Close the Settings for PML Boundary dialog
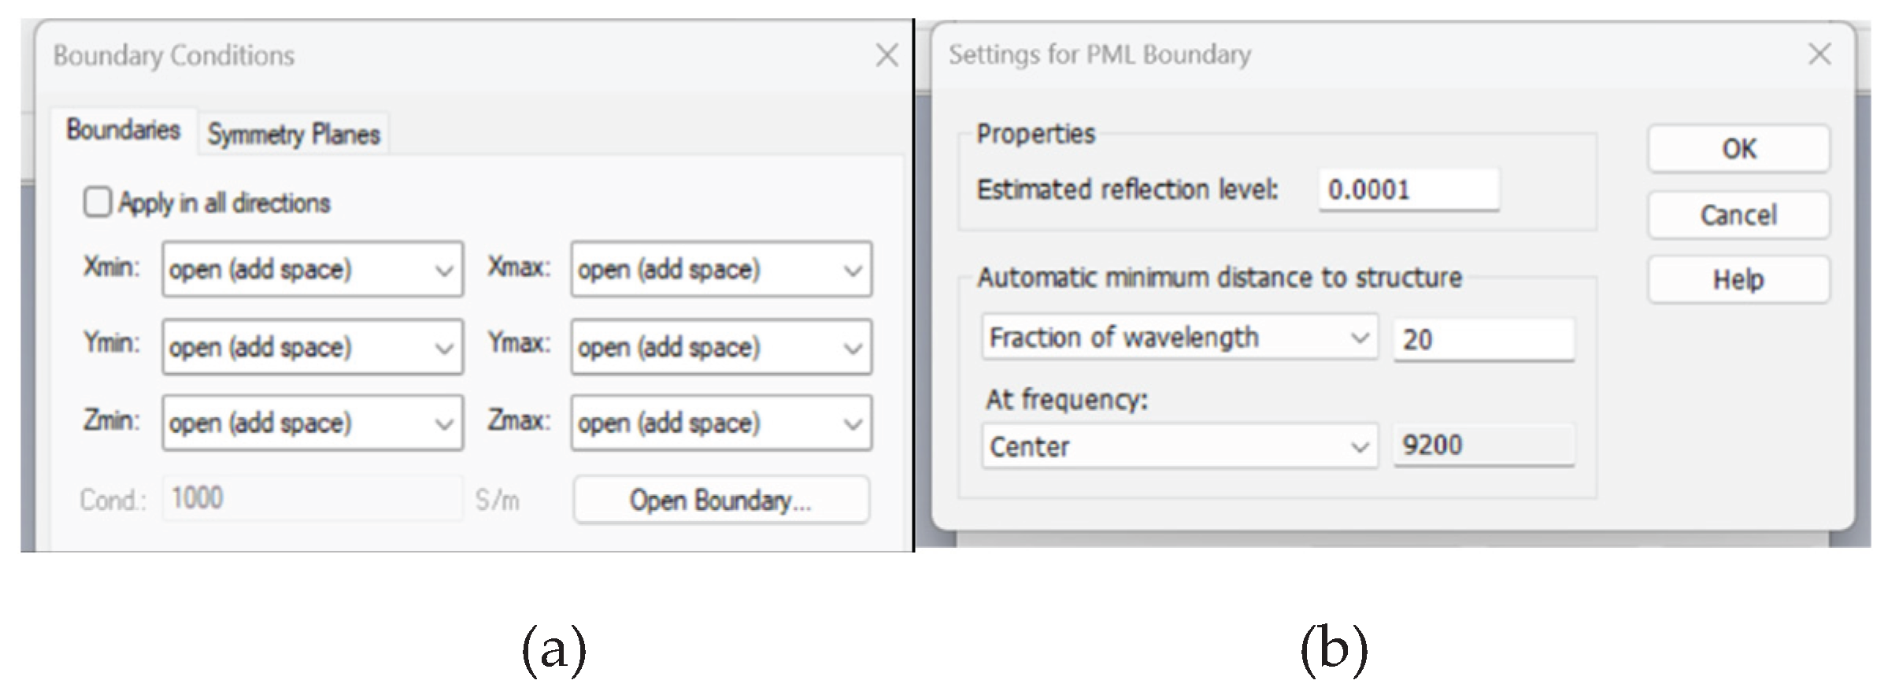This screenshot has width=1888, height=695. [x=1820, y=54]
